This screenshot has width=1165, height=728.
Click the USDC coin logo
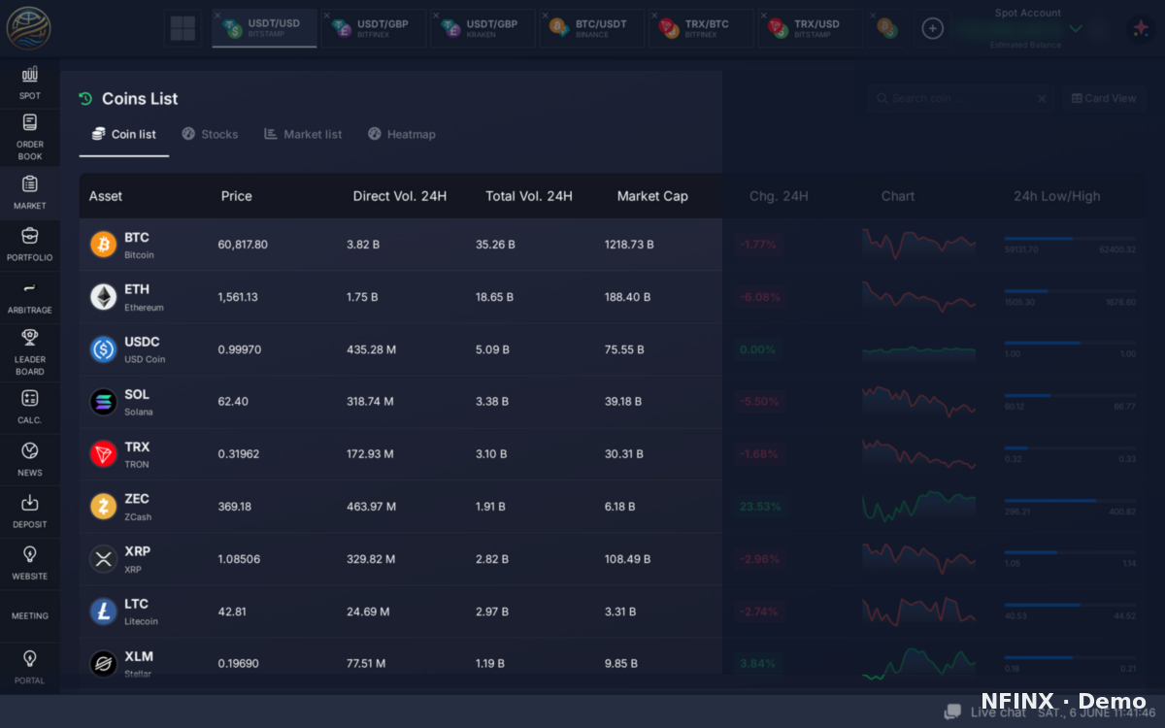coord(104,349)
